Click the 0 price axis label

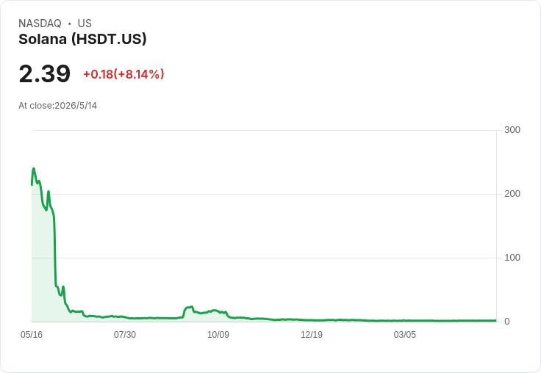[x=507, y=322]
